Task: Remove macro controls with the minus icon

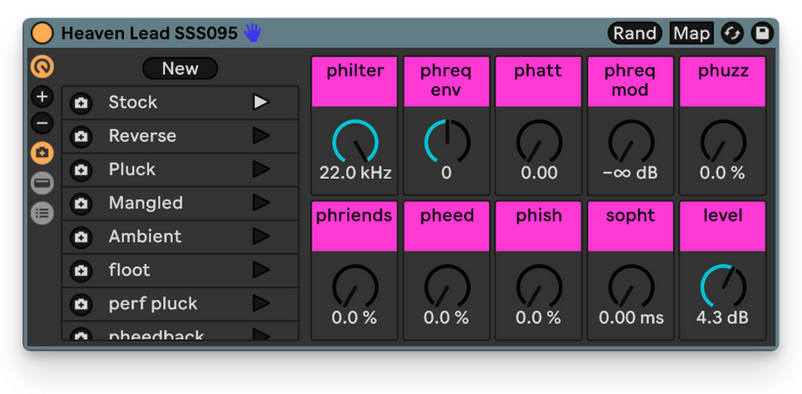Action: (43, 123)
